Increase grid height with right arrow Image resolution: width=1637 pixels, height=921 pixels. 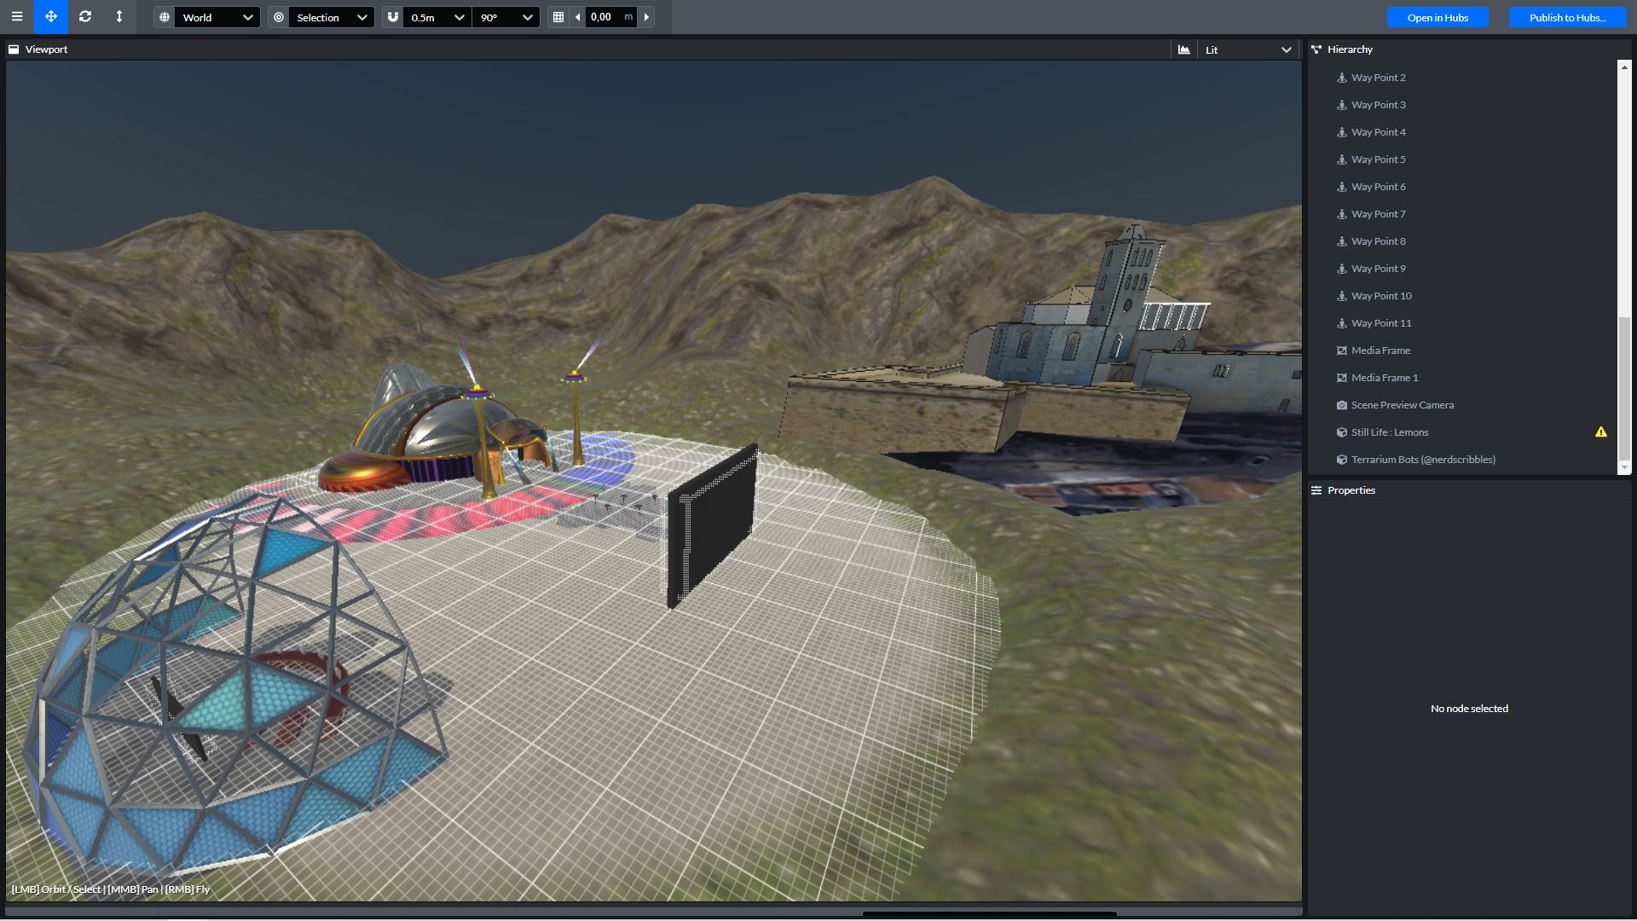pyautogui.click(x=646, y=17)
